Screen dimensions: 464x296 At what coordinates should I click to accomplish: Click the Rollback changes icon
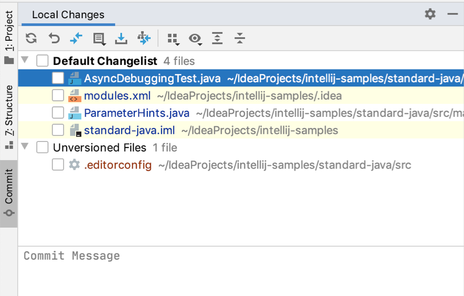point(53,38)
